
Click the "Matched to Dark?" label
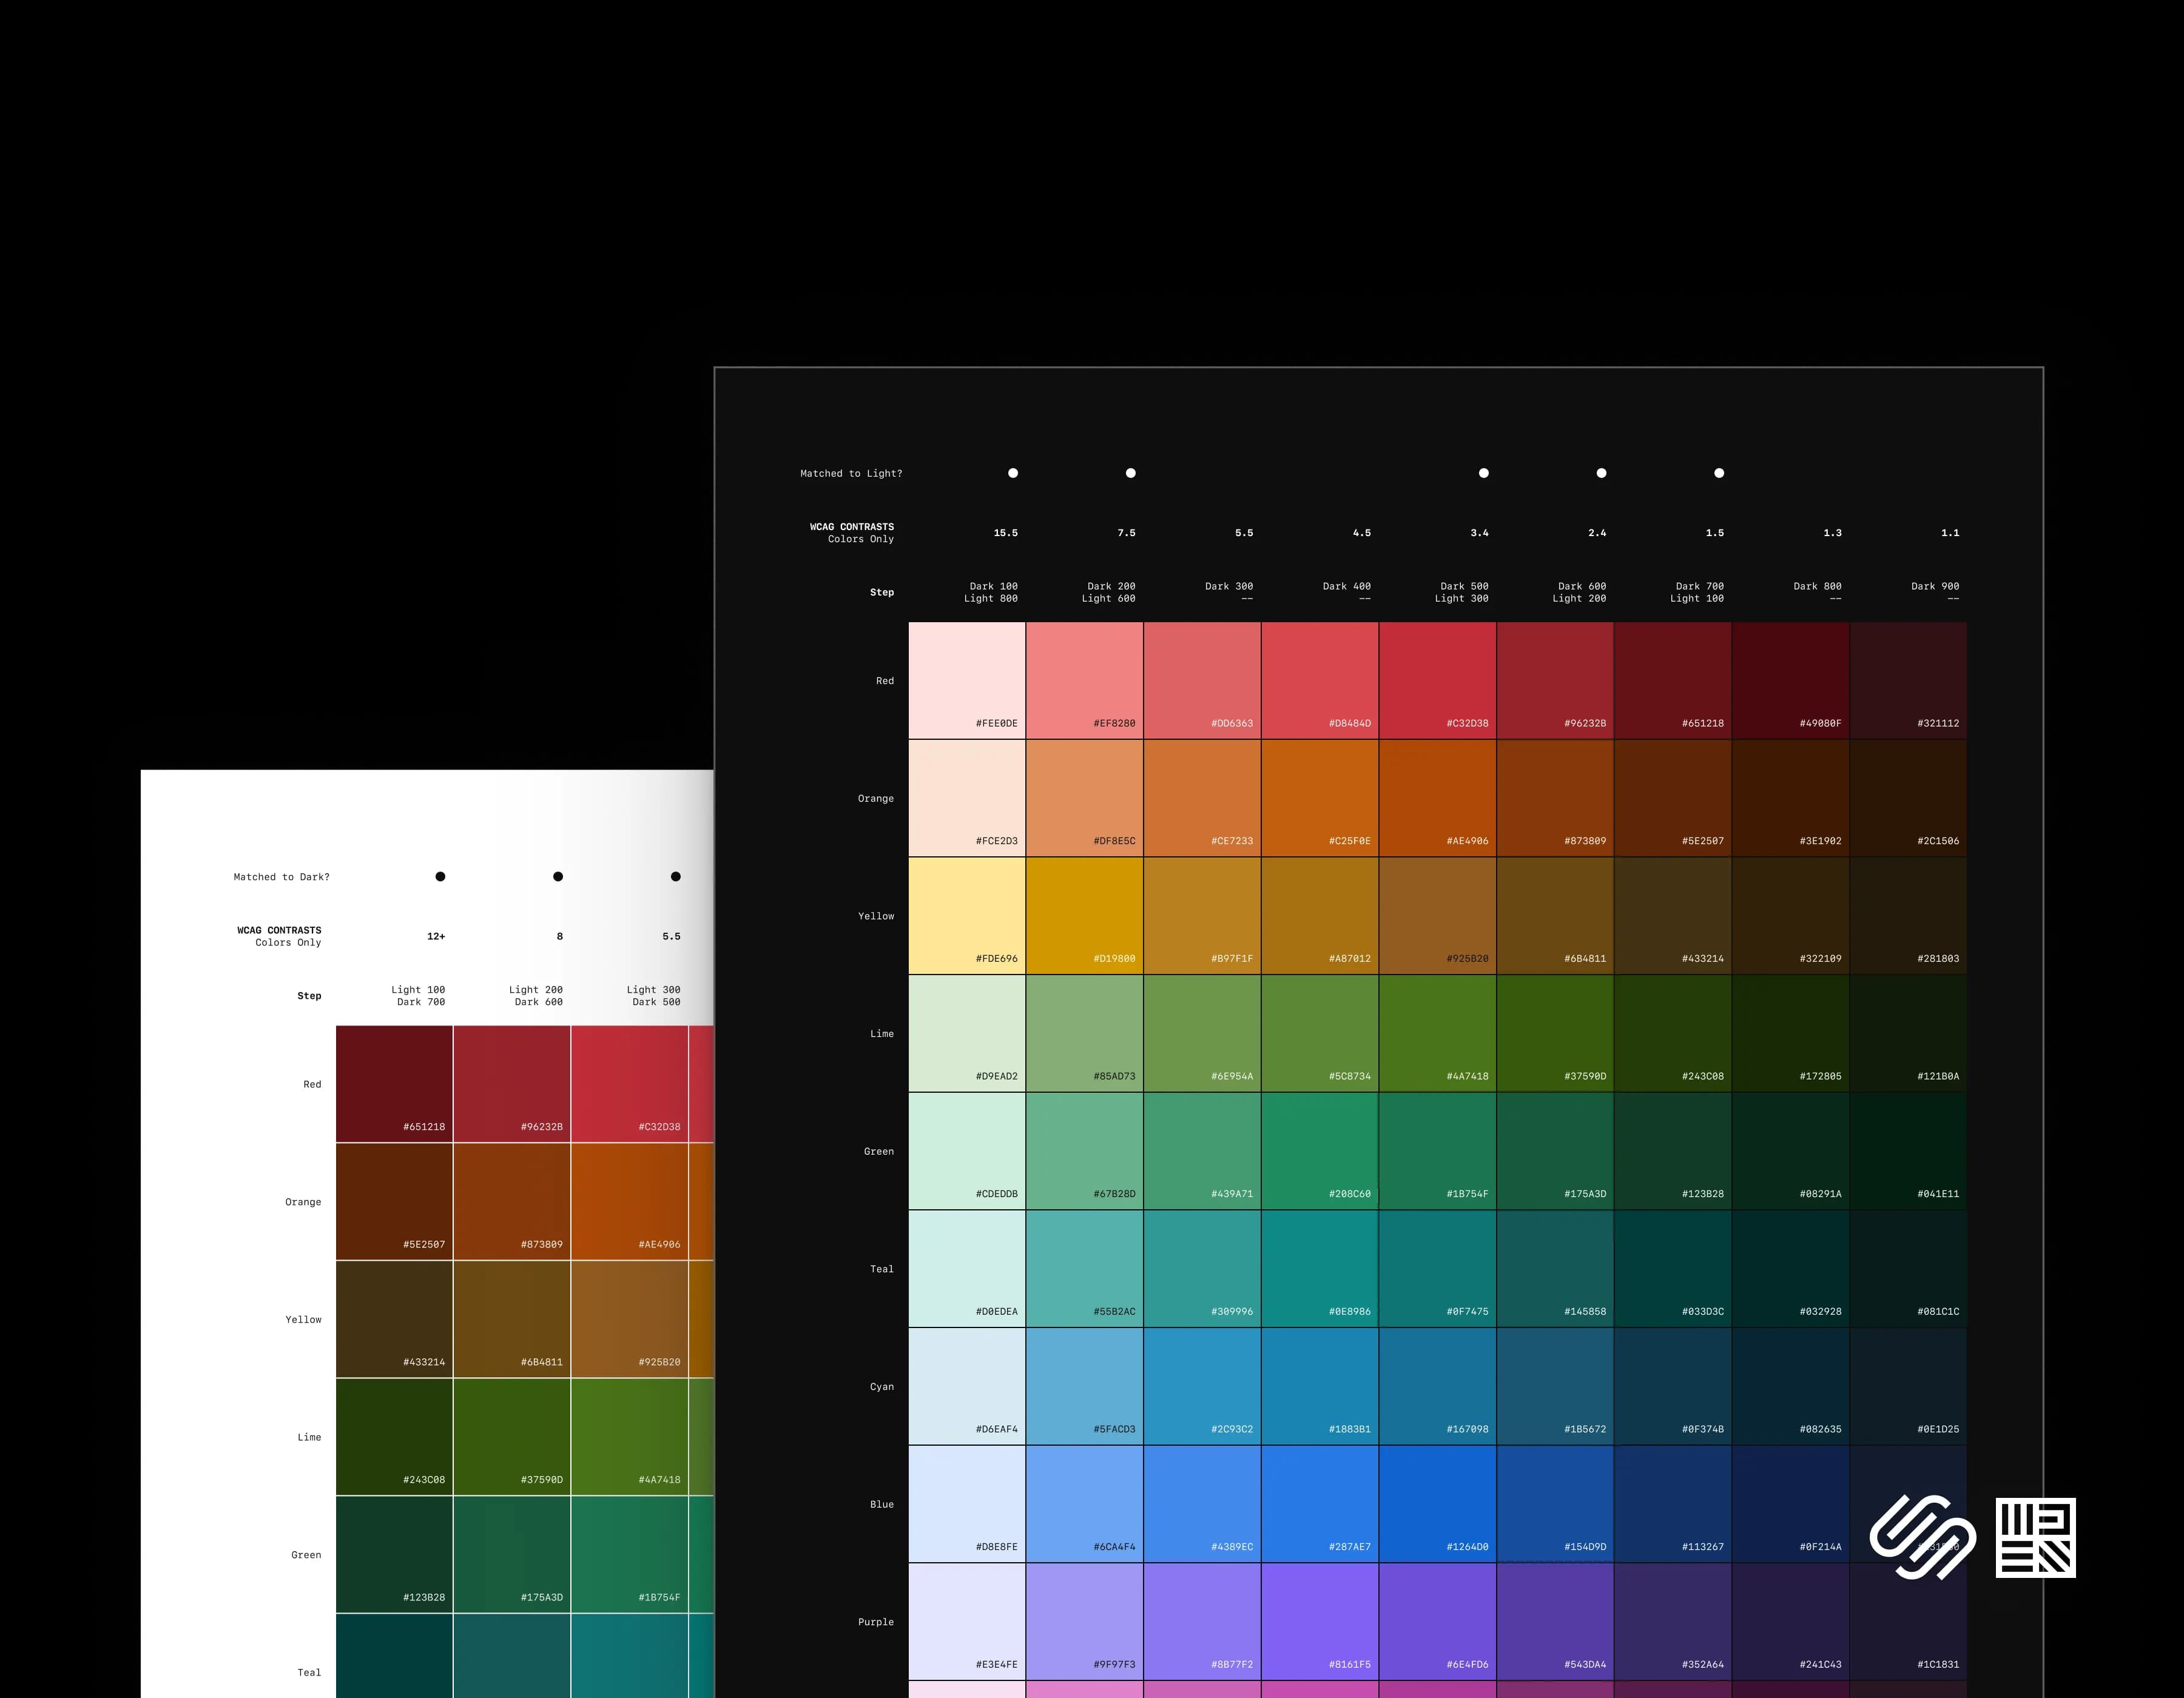(281, 878)
